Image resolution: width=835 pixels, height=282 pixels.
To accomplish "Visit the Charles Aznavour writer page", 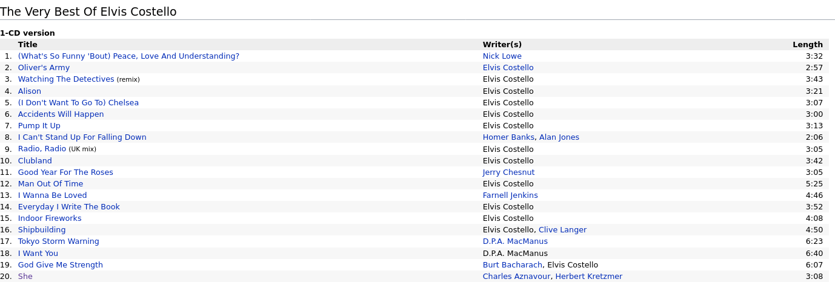I will [517, 277].
